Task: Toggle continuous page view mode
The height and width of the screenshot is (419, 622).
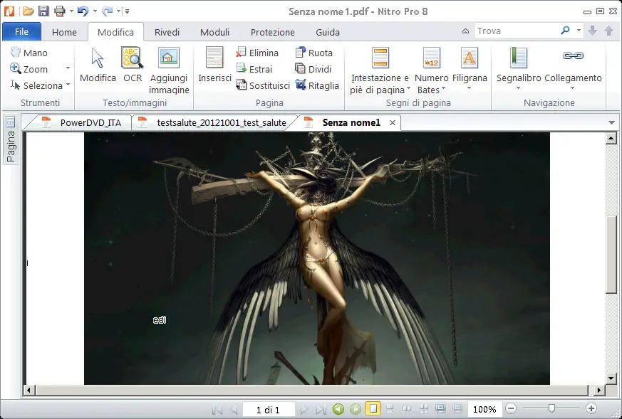Action: coord(390,409)
